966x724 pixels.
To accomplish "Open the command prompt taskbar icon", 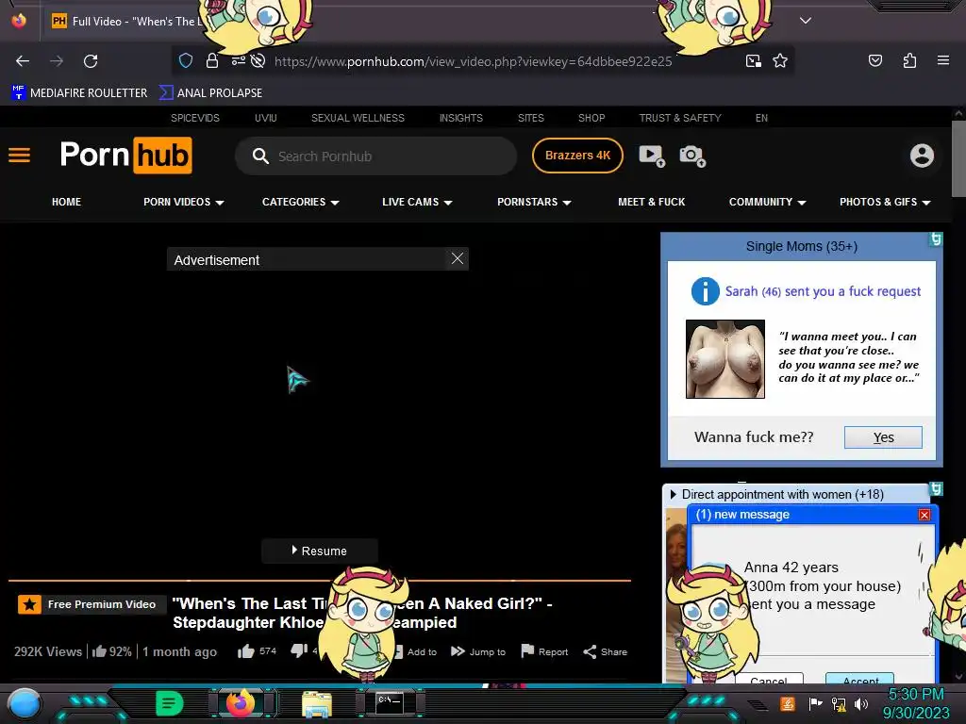I will pyautogui.click(x=390, y=703).
